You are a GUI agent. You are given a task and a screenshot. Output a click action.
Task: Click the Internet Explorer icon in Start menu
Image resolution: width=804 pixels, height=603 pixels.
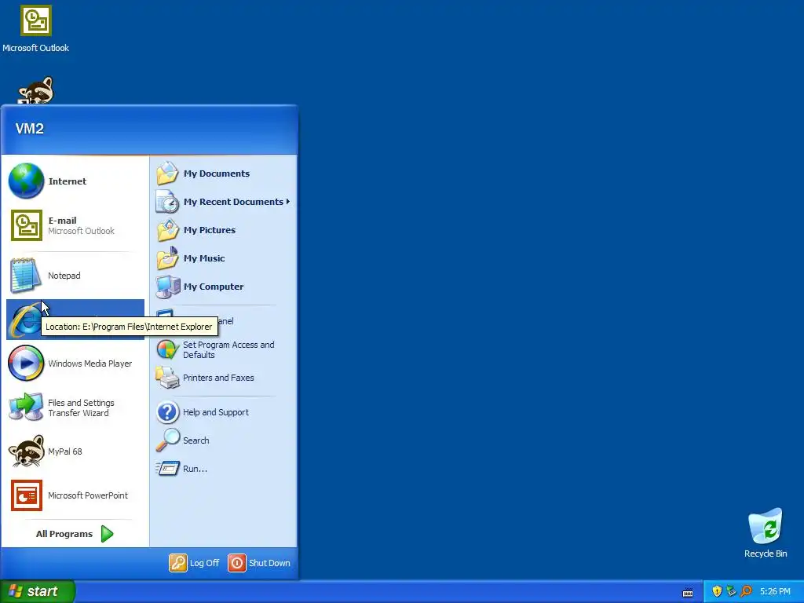[24, 320]
